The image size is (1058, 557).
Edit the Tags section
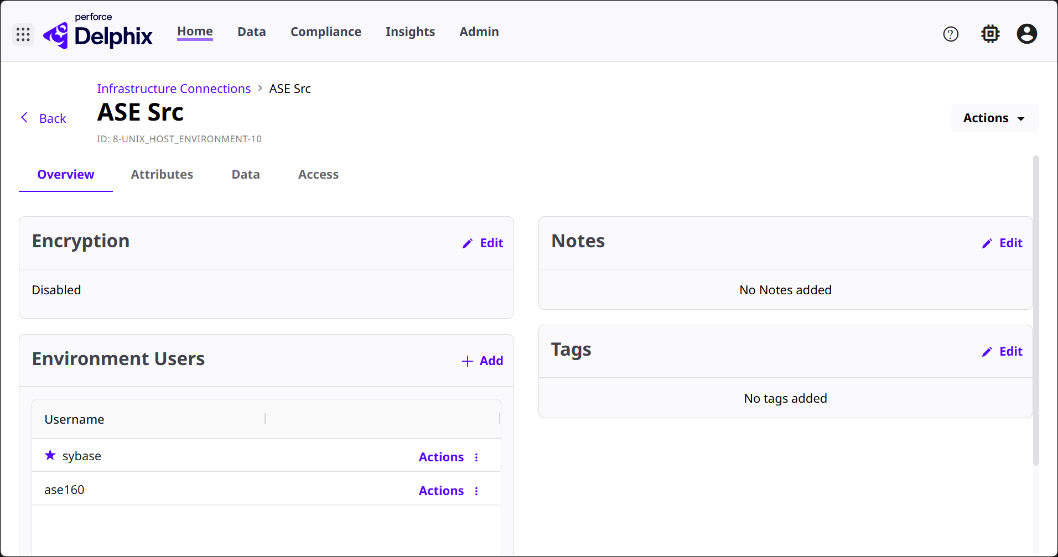click(1002, 352)
